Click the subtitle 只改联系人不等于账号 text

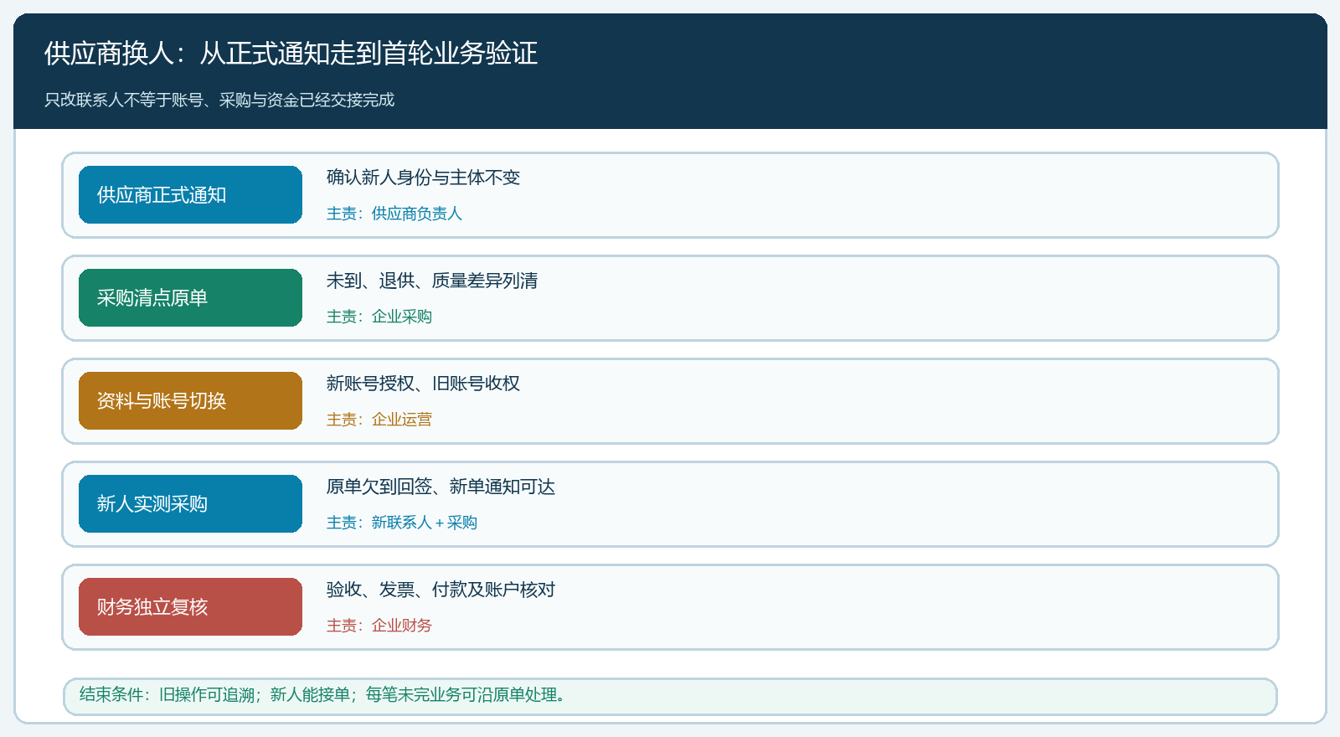(x=219, y=100)
